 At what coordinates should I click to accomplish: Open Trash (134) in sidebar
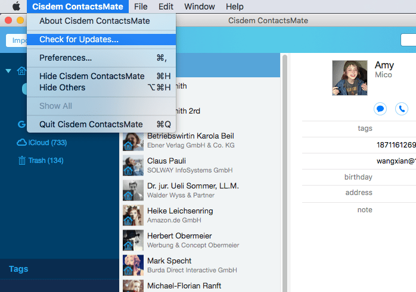pyautogui.click(x=46, y=161)
